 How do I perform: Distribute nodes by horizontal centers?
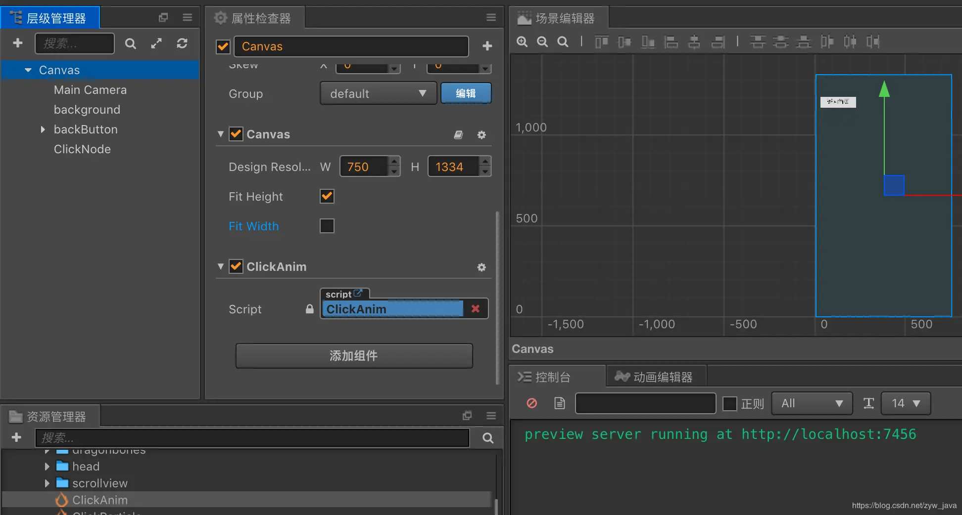[850, 42]
